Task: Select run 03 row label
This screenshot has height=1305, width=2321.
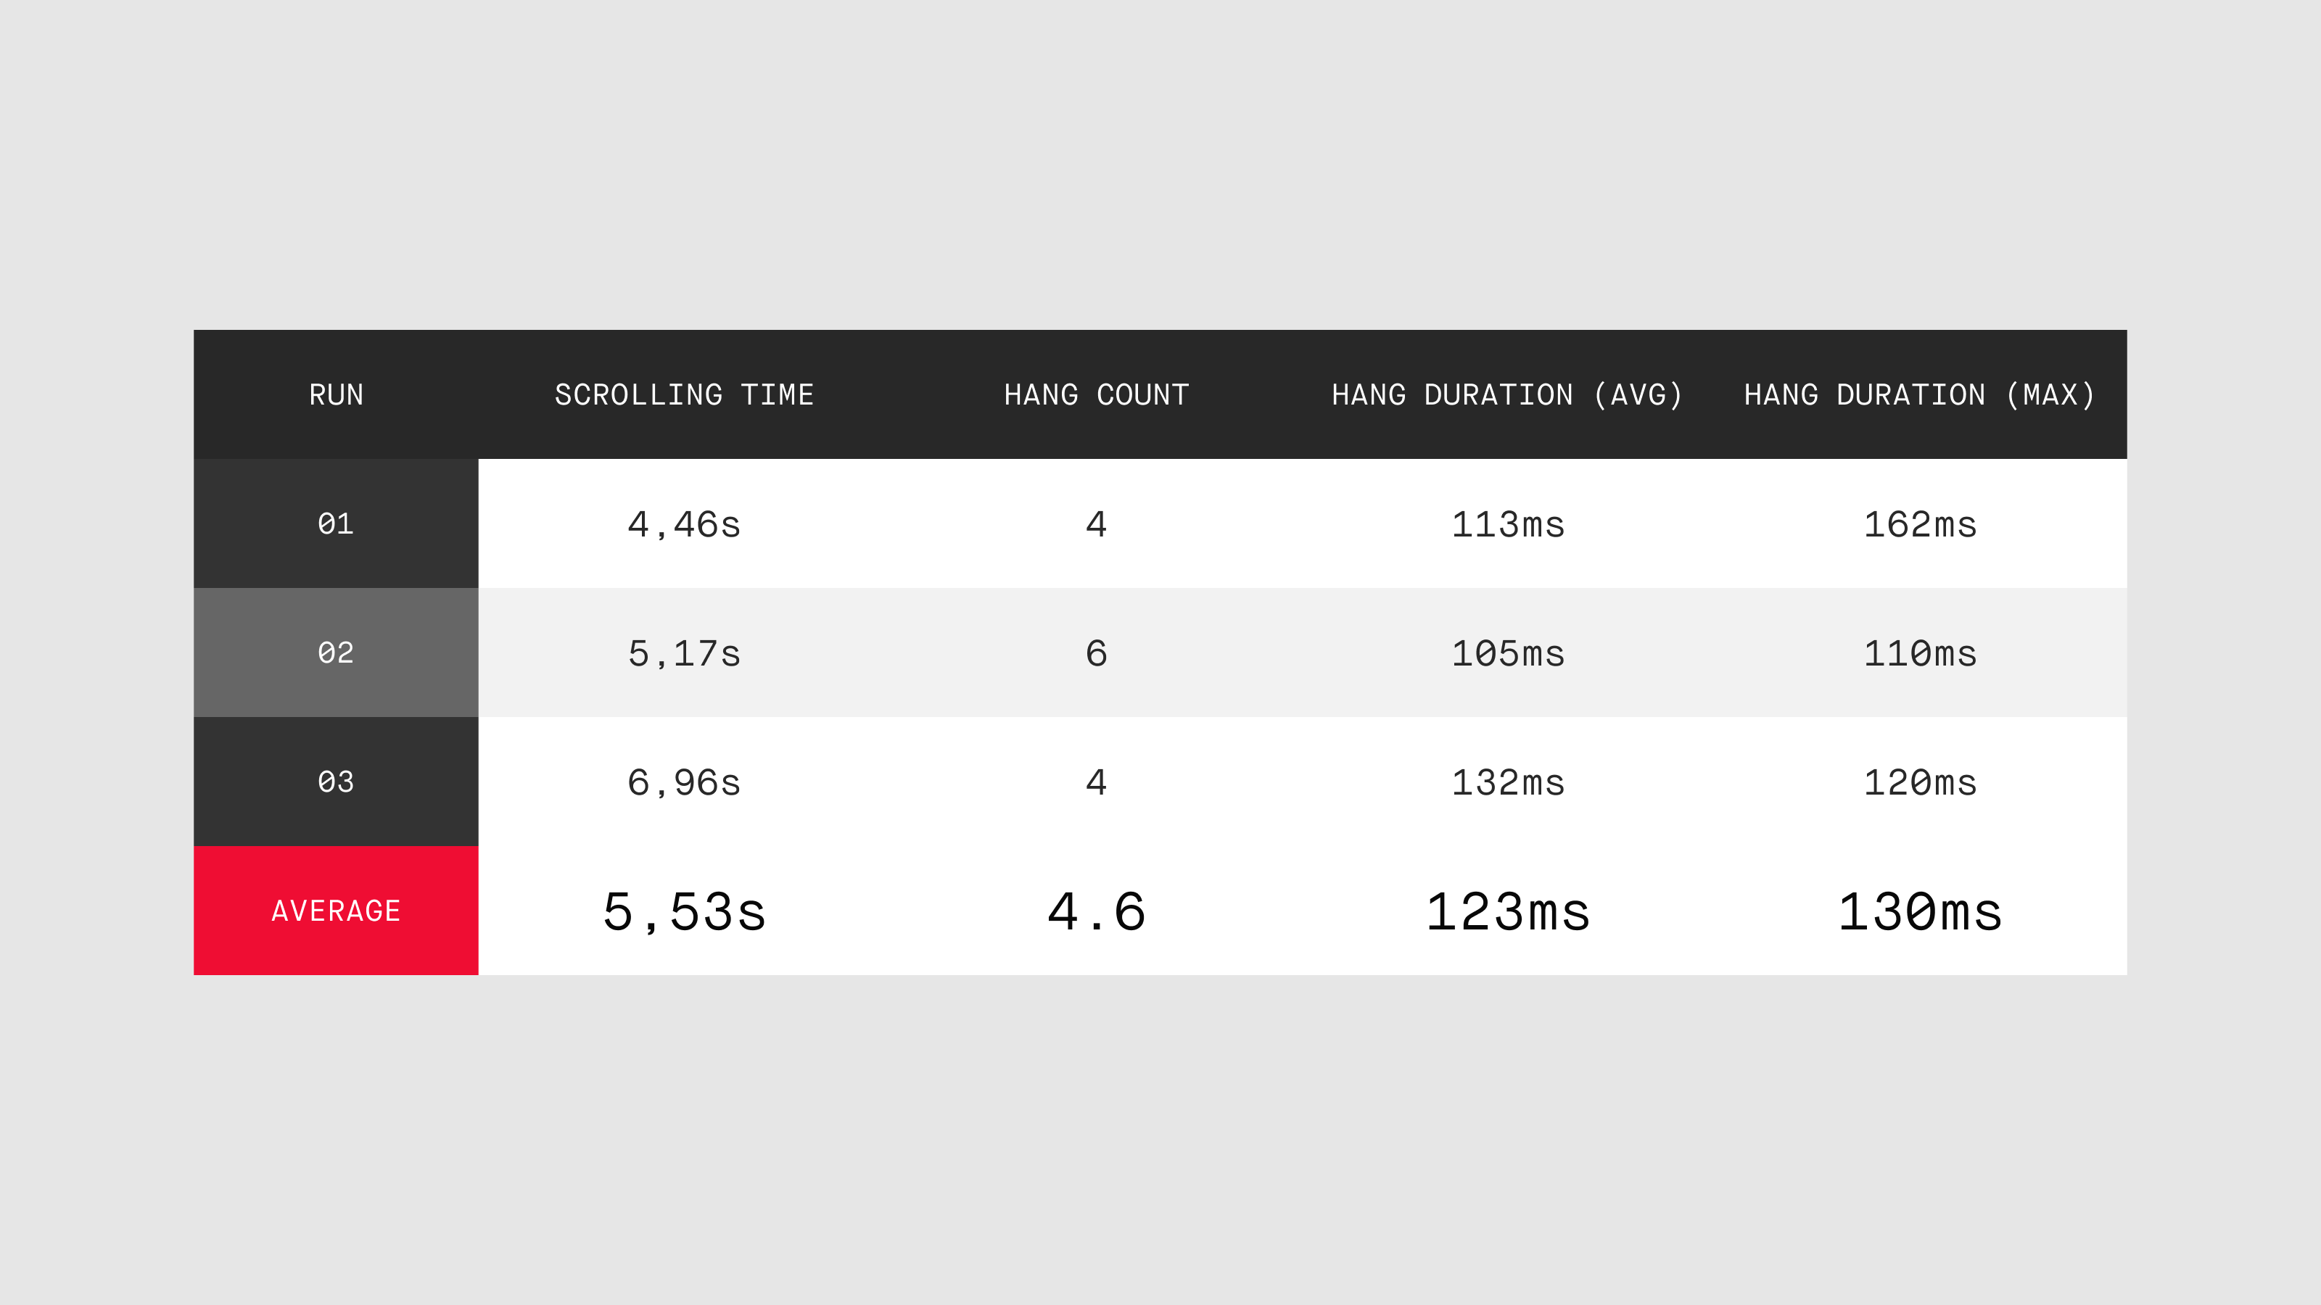Action: [x=336, y=782]
